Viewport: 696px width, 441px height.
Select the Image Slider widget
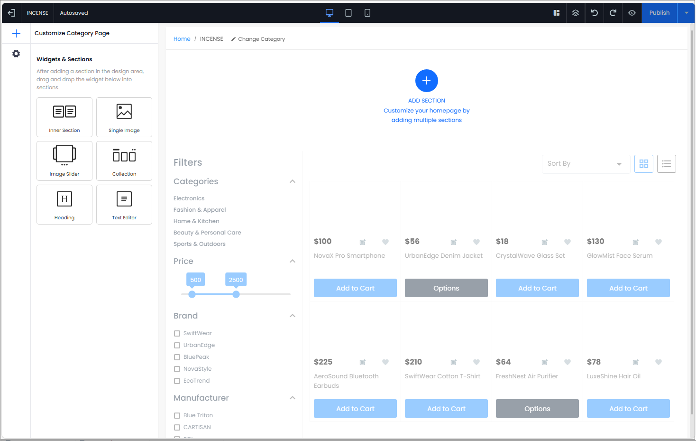[64, 161]
